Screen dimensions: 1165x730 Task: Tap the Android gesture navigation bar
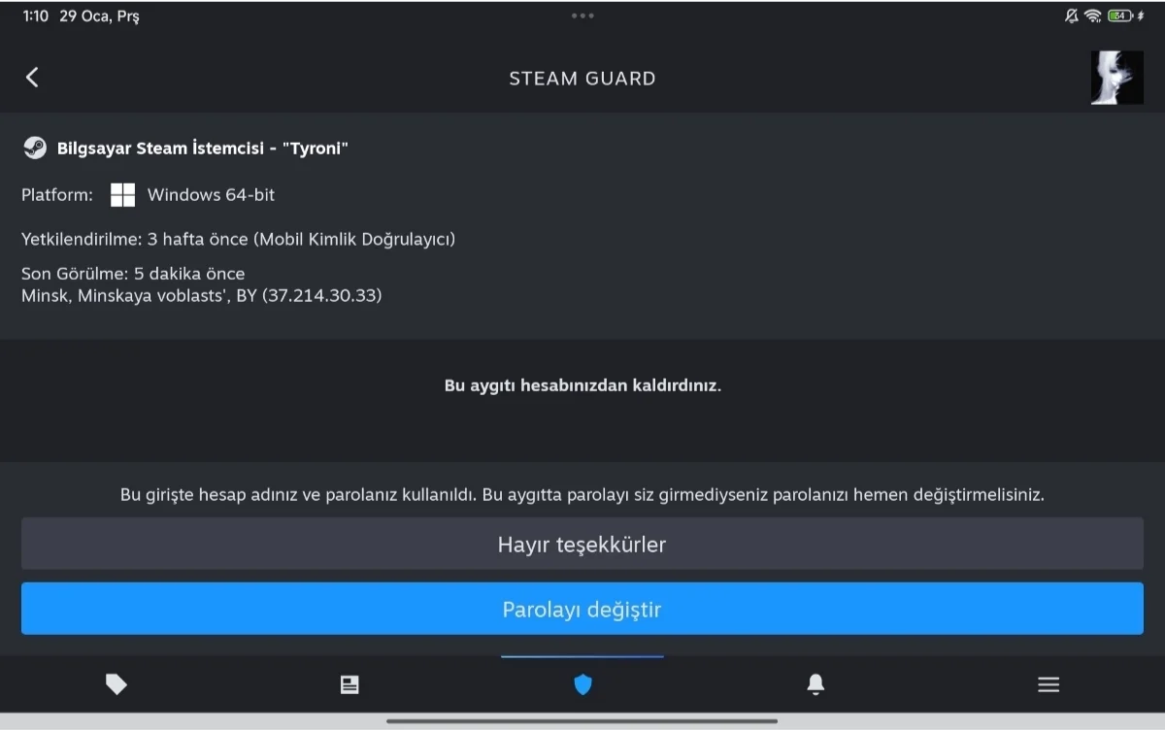click(x=582, y=721)
